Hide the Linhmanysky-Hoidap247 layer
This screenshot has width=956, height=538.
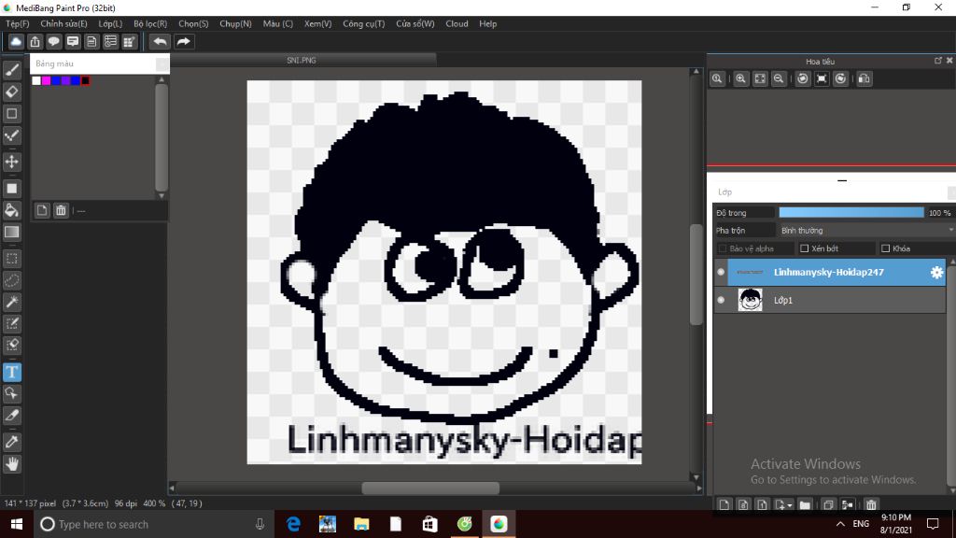coord(721,272)
